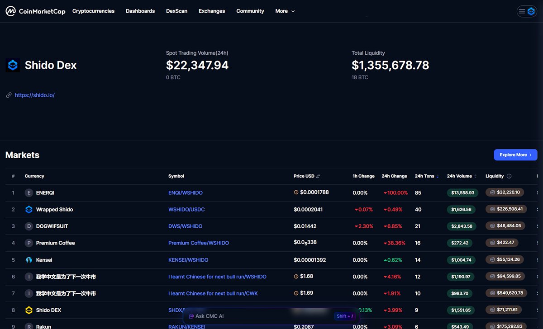Click the warning icon beside $1.68 price
The width and height of the screenshot is (543, 329).
coord(296,276)
